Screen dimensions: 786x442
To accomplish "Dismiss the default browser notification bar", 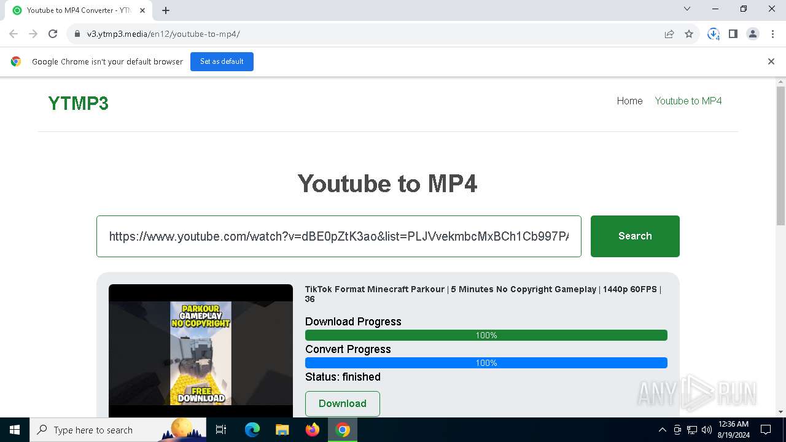I will click(771, 61).
